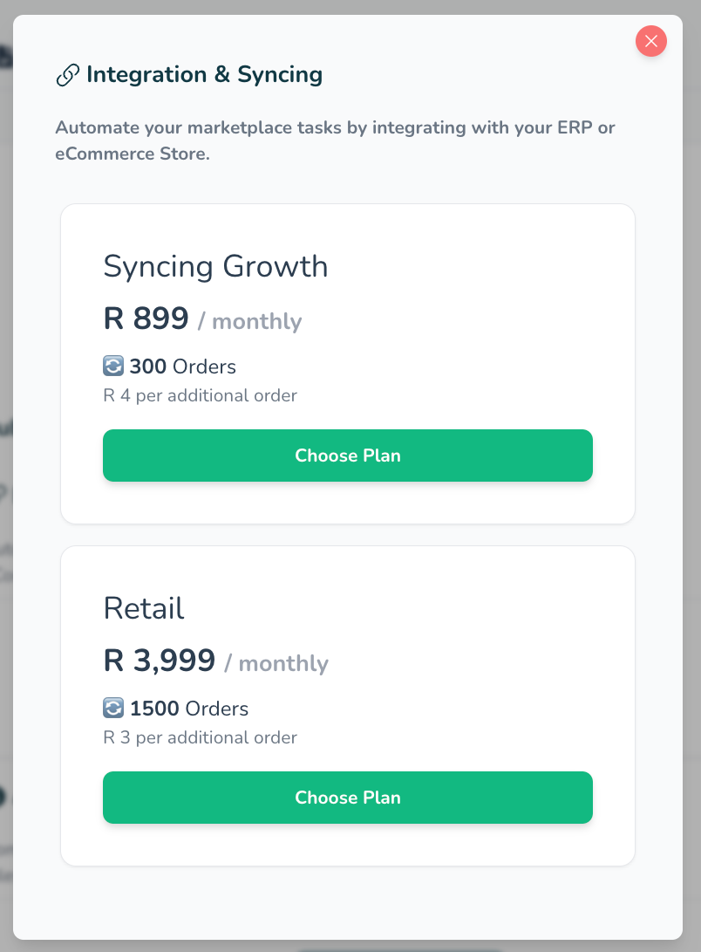Choose the Syncing Growth plan
This screenshot has height=952, width=701.
click(347, 455)
